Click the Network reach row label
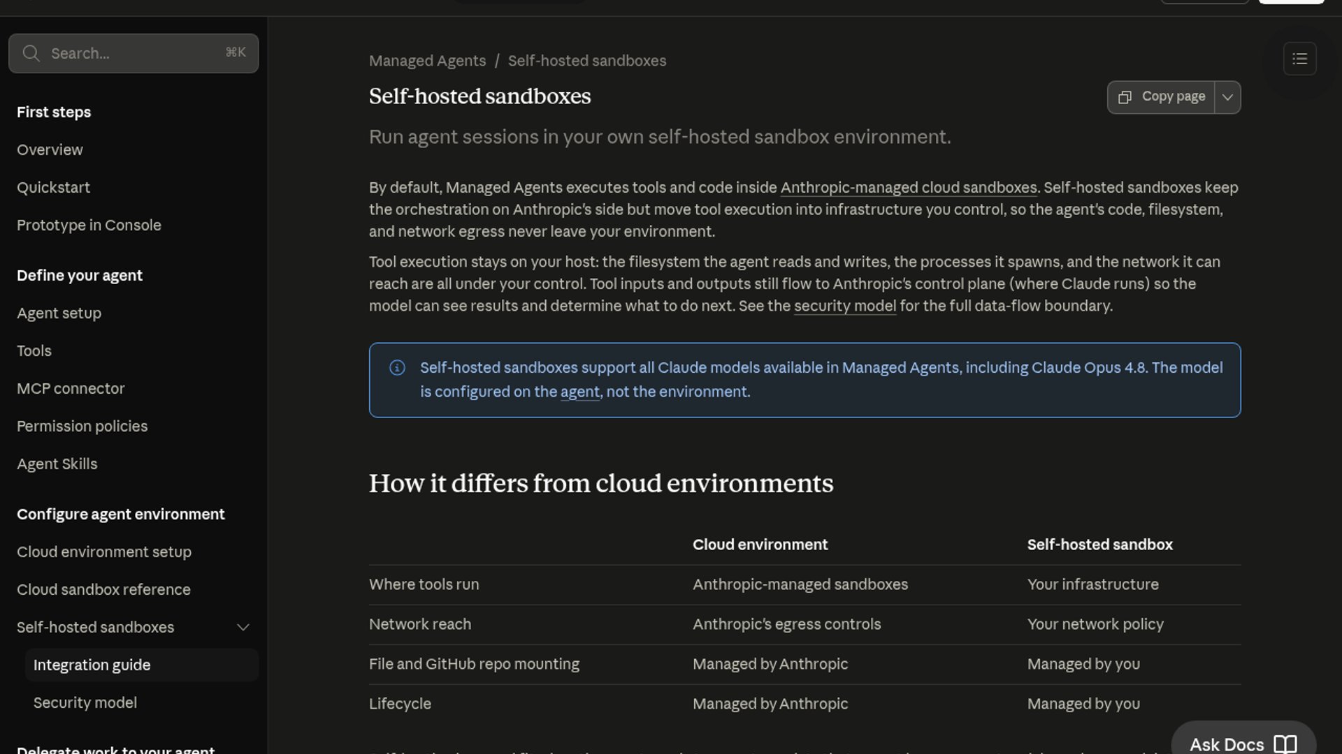Image resolution: width=1342 pixels, height=754 pixels. [x=420, y=624]
